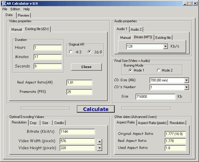
Task: Click the progress bar right of Calculate
Action: point(146,109)
